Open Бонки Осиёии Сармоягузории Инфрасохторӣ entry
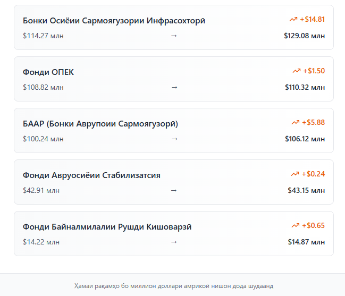 [x=114, y=21]
